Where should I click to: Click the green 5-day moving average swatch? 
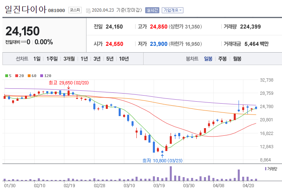click(x=6, y=76)
